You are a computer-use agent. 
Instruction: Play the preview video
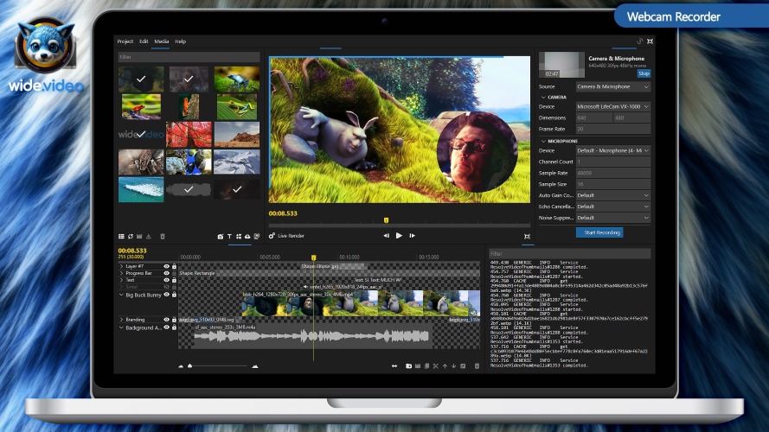[399, 236]
